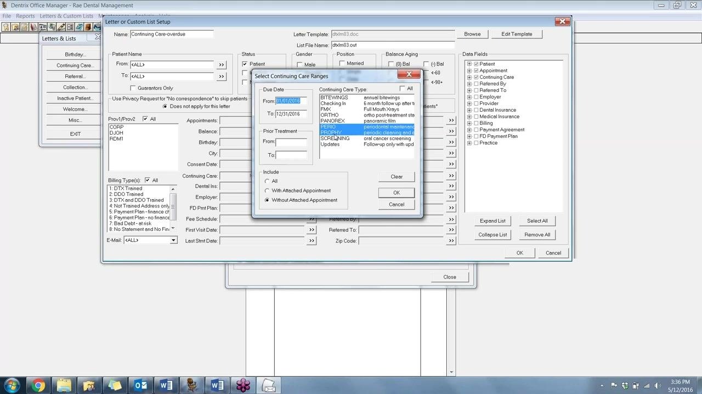Image resolution: width=702 pixels, height=394 pixels.
Task: Click the Clear button in Continuing Care Ranges
Action: coord(397,177)
